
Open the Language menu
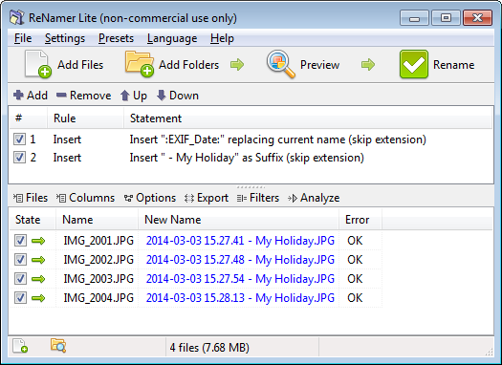[172, 38]
